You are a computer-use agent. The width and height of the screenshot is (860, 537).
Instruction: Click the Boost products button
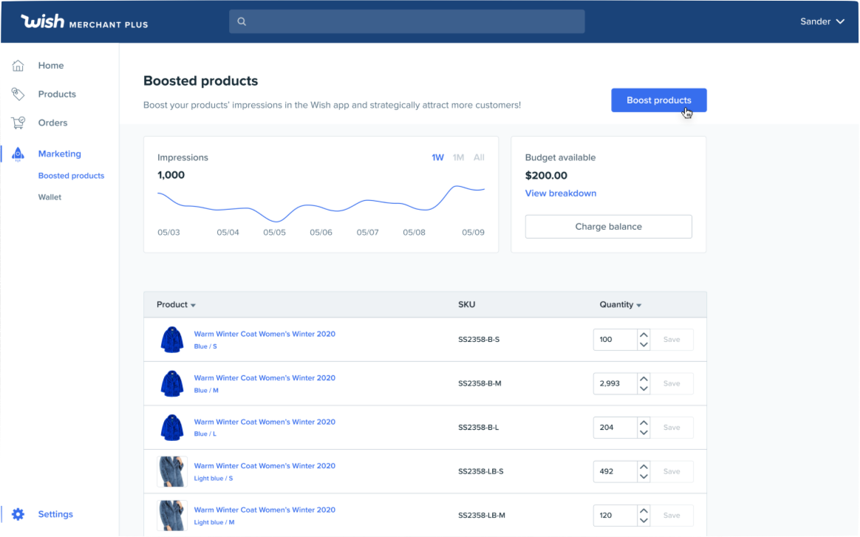point(658,100)
